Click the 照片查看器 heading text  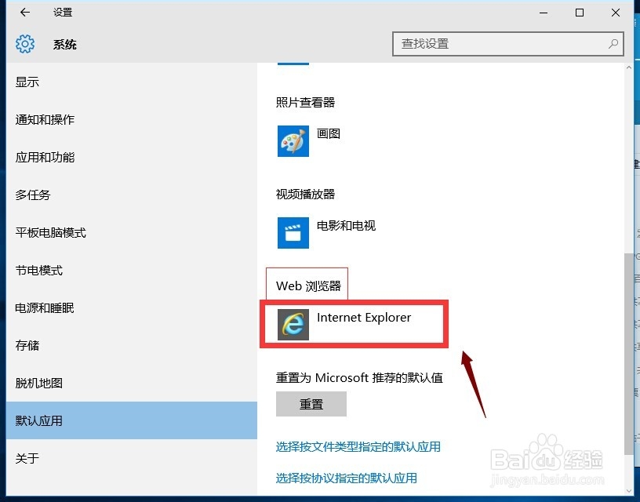(305, 102)
